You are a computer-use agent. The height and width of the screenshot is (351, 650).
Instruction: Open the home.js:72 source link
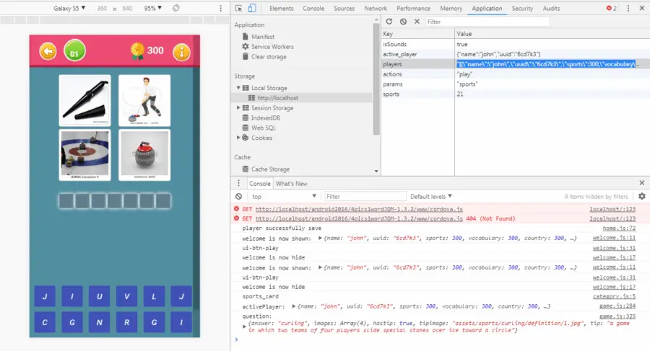pyautogui.click(x=620, y=228)
